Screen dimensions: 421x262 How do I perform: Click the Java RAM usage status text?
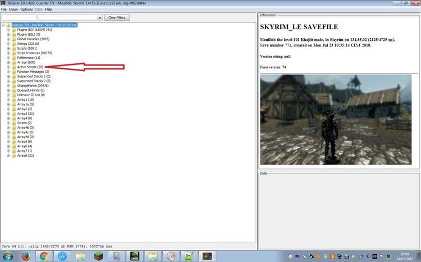[x=57, y=246]
